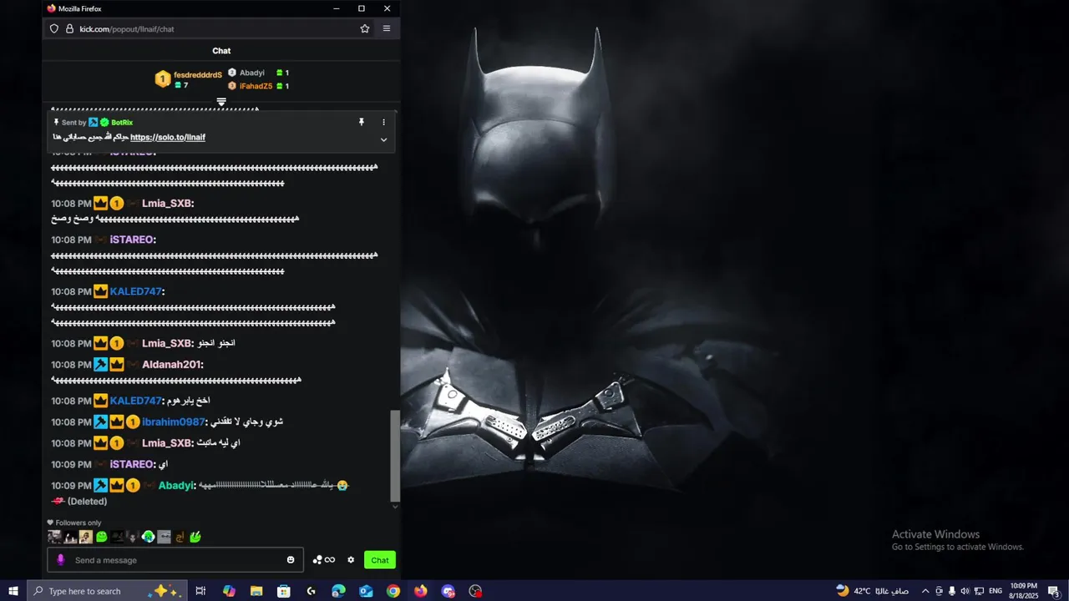Open Outlook from taskbar
The height and width of the screenshot is (601, 1069).
(x=366, y=591)
